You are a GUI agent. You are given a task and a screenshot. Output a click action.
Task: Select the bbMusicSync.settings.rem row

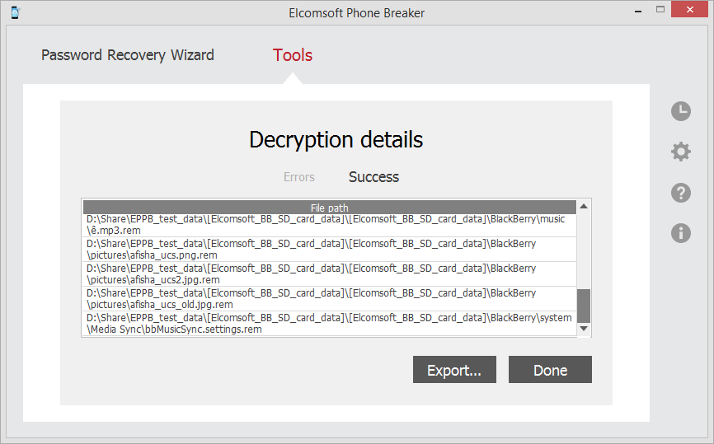click(x=329, y=324)
